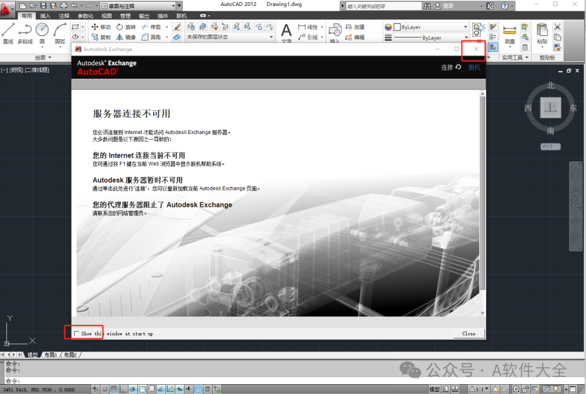This screenshot has height=394, width=586.
Task: Toggle ortho mode in the status bar
Action: click(x=123, y=389)
